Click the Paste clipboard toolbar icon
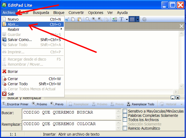 point(80,19)
